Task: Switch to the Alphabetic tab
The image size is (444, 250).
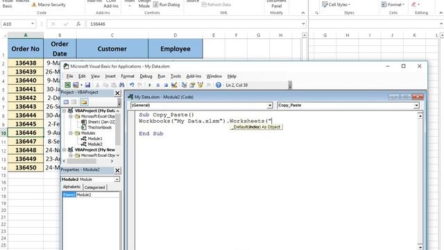Action: click(x=71, y=187)
